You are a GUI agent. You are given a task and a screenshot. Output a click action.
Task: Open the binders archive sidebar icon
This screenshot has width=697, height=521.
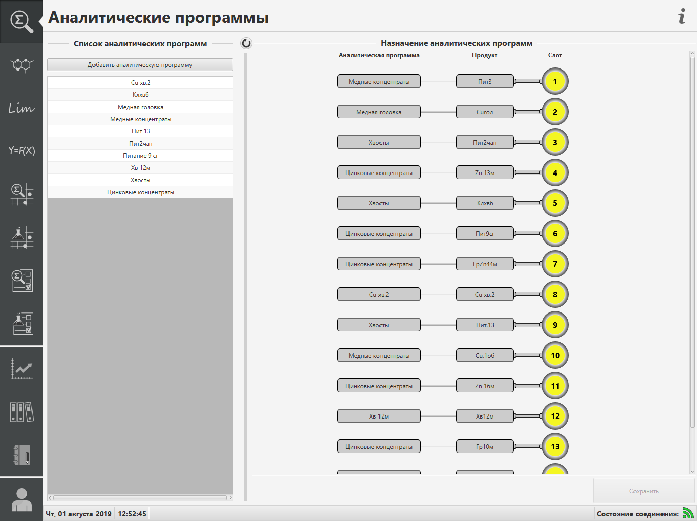[x=21, y=412]
